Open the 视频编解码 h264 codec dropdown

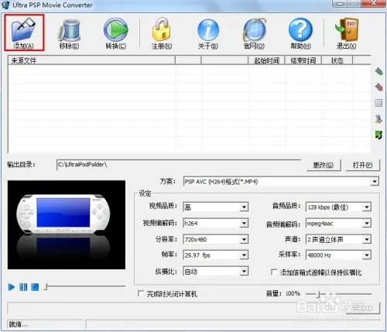(244, 223)
